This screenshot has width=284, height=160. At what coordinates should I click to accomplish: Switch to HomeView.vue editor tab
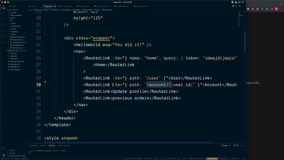click(66, 6)
